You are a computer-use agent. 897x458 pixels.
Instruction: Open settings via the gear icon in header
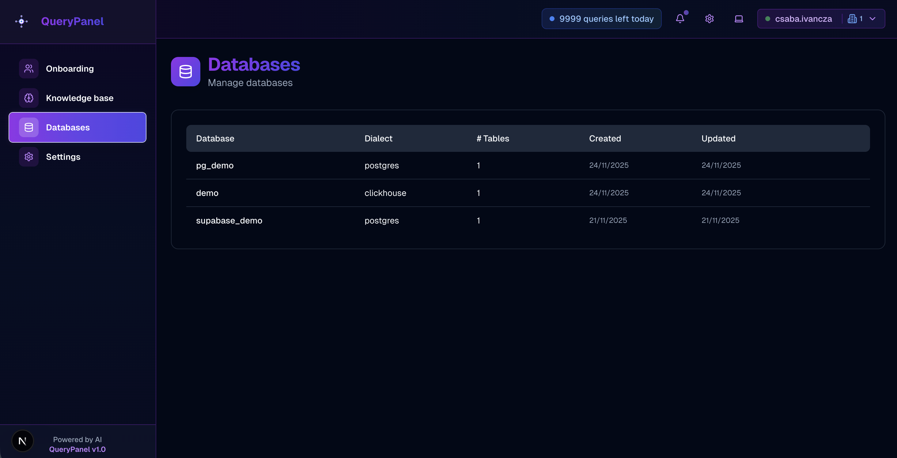(x=709, y=19)
